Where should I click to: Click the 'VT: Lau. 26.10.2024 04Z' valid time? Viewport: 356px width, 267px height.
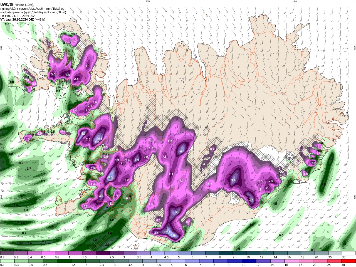(x=17, y=19)
